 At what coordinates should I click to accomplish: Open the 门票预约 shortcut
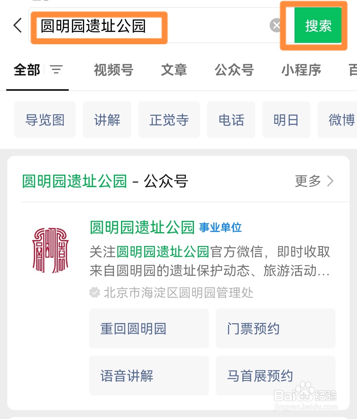[x=275, y=329]
